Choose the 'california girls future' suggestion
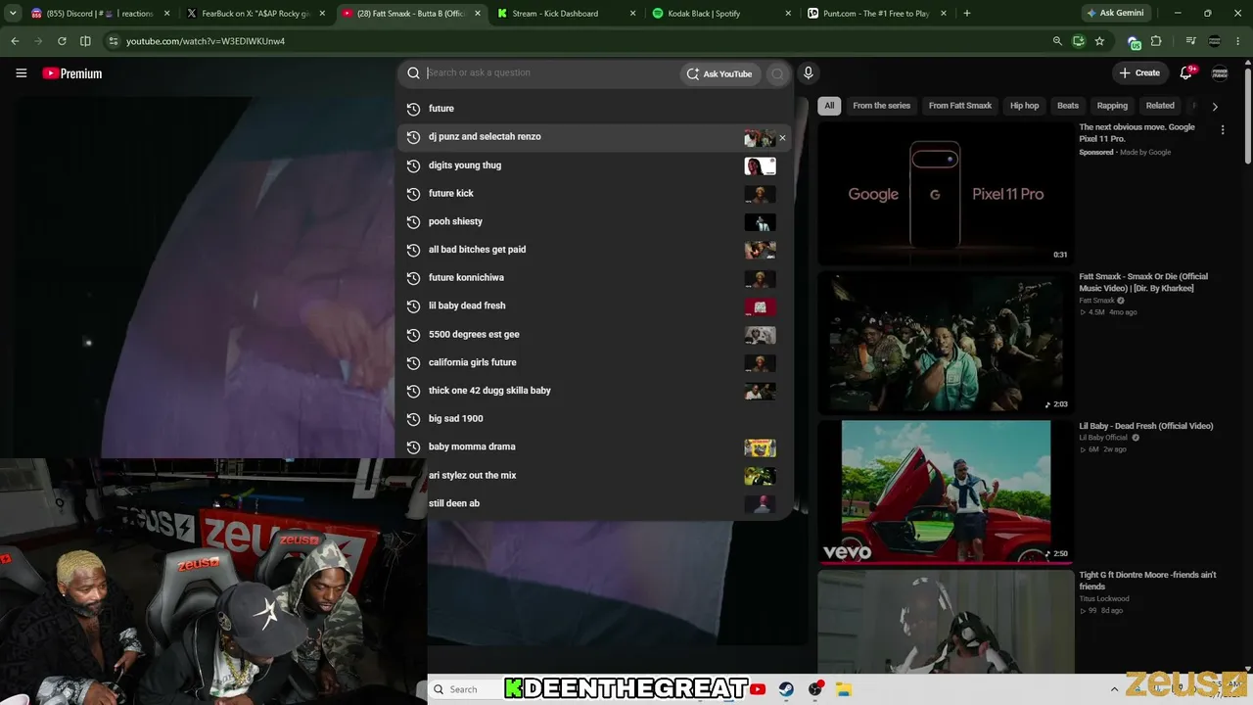 594,362
